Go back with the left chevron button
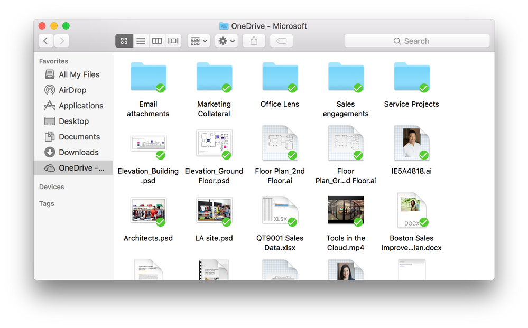The image size is (528, 328). point(46,41)
